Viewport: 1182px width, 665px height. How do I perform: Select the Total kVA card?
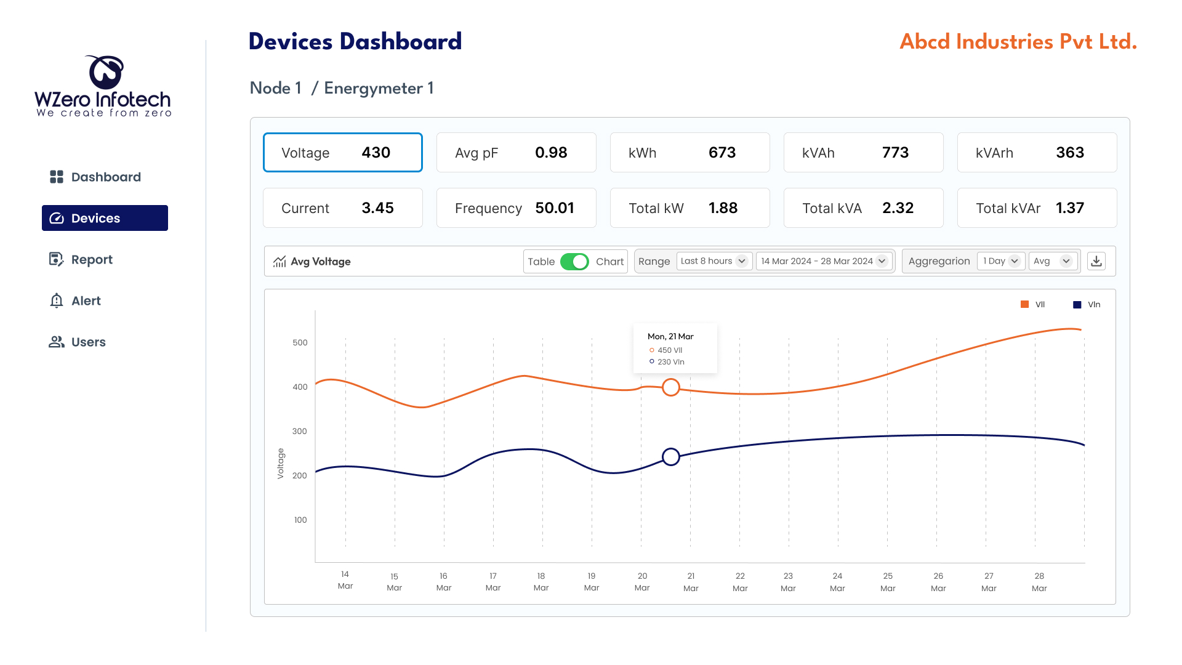(864, 208)
